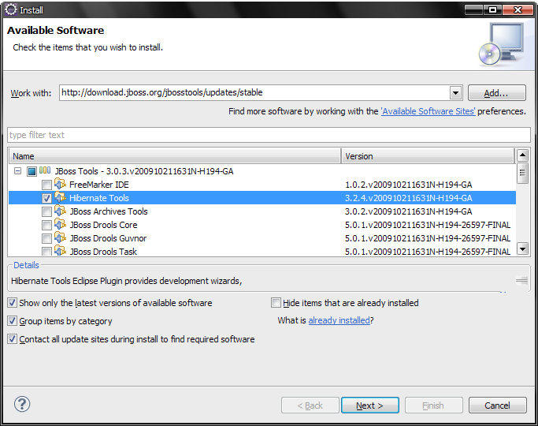Select the Hibernate Tools row label
The width and height of the screenshot is (538, 426).
98,198
